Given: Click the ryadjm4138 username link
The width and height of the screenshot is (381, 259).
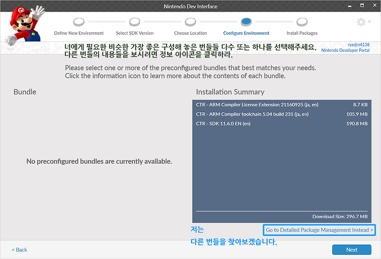Looking at the screenshot, I should click(x=358, y=45).
